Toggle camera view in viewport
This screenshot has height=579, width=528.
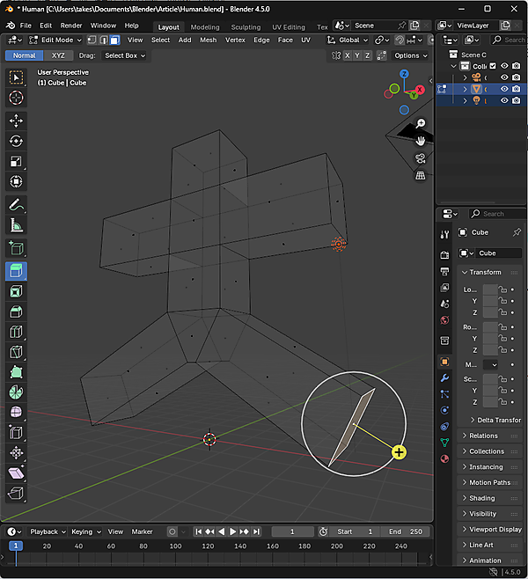[x=422, y=158]
